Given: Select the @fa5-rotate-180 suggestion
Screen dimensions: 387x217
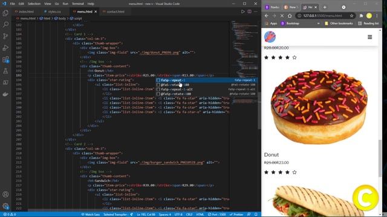Looking at the screenshot, I should coord(207,85).
